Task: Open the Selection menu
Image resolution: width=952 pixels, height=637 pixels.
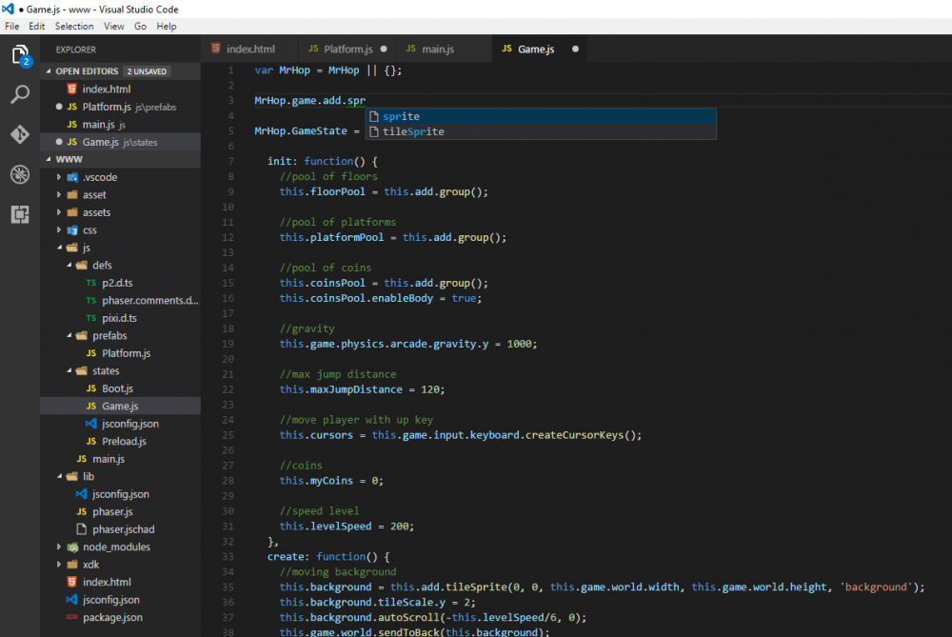Action: [74, 27]
